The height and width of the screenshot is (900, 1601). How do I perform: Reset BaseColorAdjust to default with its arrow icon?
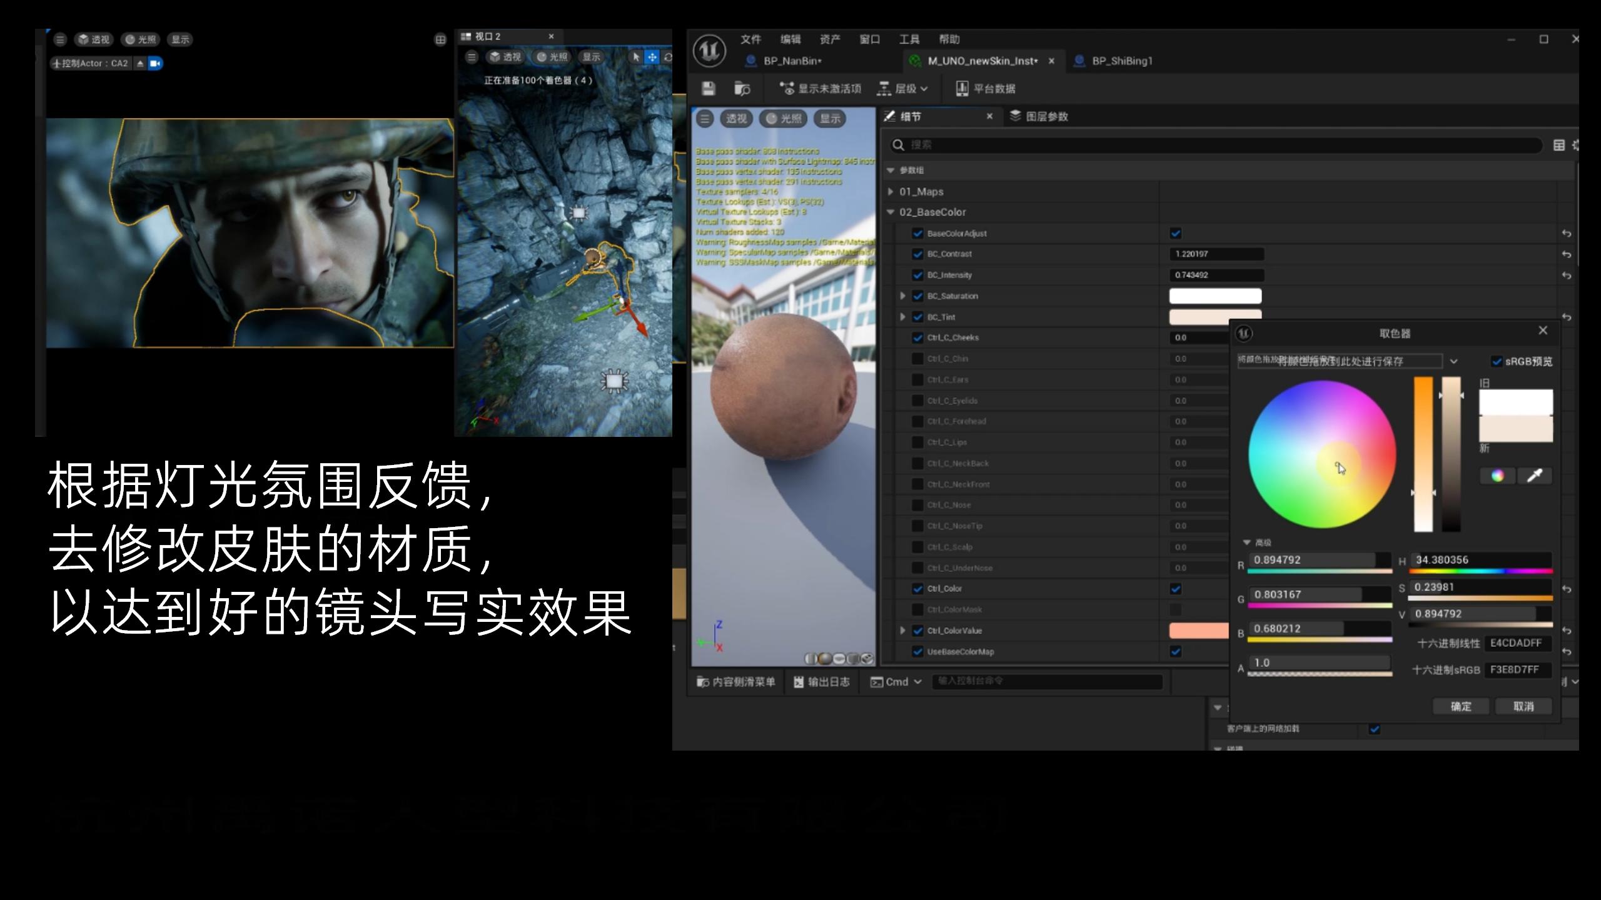pyautogui.click(x=1566, y=233)
